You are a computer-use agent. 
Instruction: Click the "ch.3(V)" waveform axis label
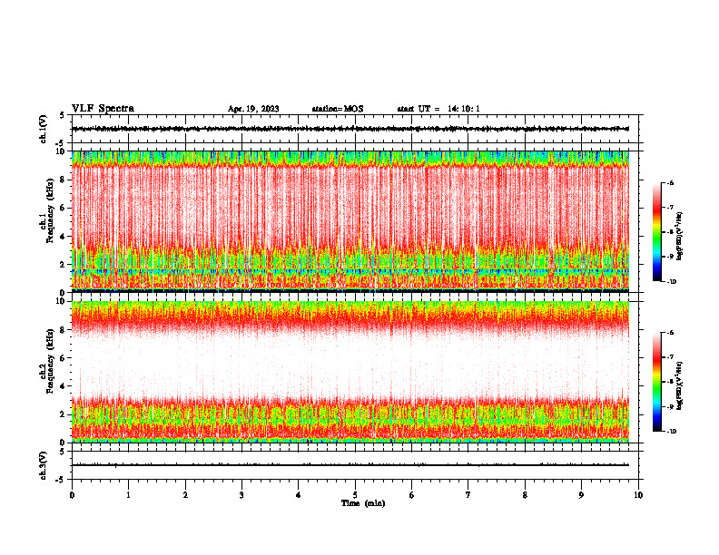click(44, 465)
